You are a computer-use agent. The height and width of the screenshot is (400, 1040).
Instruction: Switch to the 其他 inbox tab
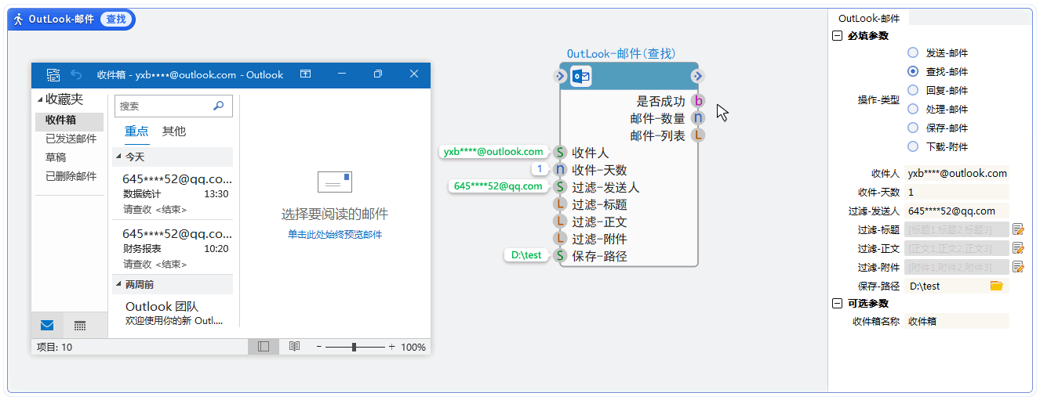click(173, 131)
